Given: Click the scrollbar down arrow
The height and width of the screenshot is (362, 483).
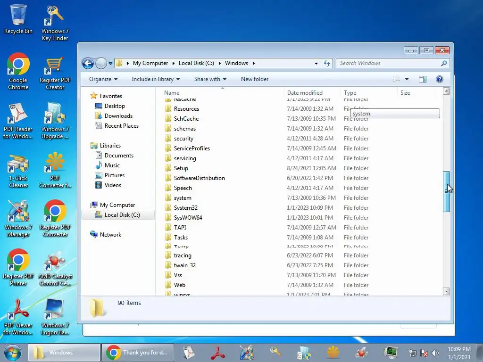Looking at the screenshot, I should [446, 291].
